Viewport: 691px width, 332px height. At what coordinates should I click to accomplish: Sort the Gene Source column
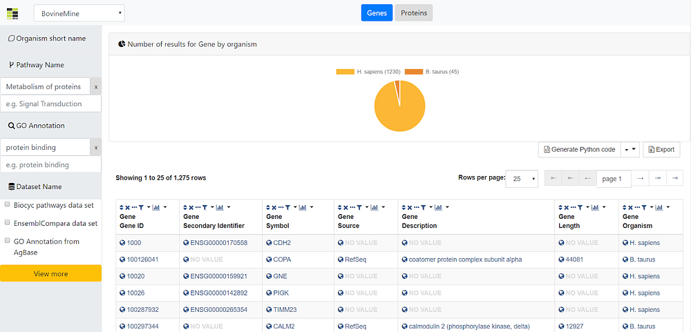[x=340, y=207]
